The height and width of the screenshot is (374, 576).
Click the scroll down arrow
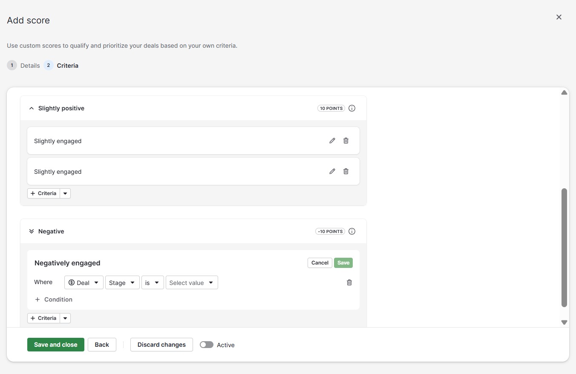coord(564,322)
